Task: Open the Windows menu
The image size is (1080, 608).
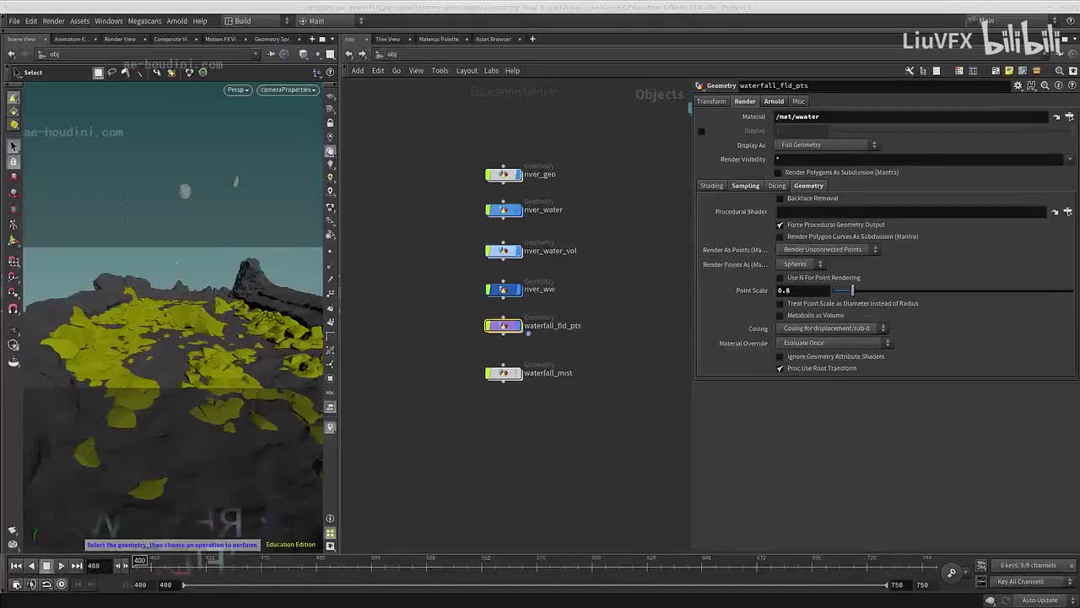Action: 108,20
